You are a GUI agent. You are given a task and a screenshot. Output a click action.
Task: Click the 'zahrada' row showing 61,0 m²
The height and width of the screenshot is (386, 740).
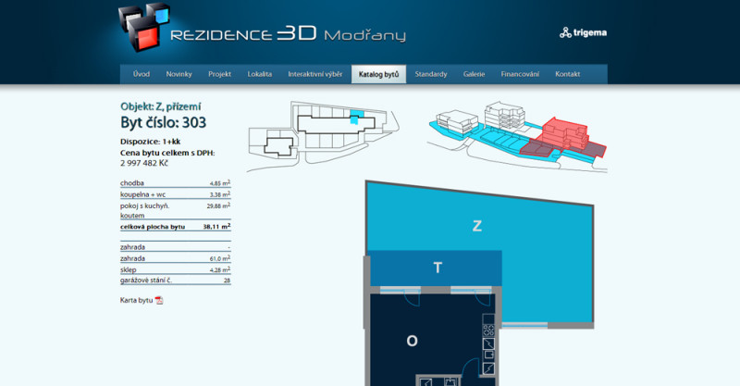(x=175, y=258)
